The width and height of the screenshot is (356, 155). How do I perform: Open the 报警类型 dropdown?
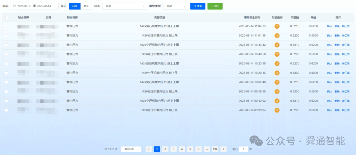[176, 6]
